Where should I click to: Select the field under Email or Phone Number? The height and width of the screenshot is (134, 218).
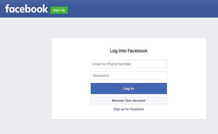pyautogui.click(x=129, y=76)
